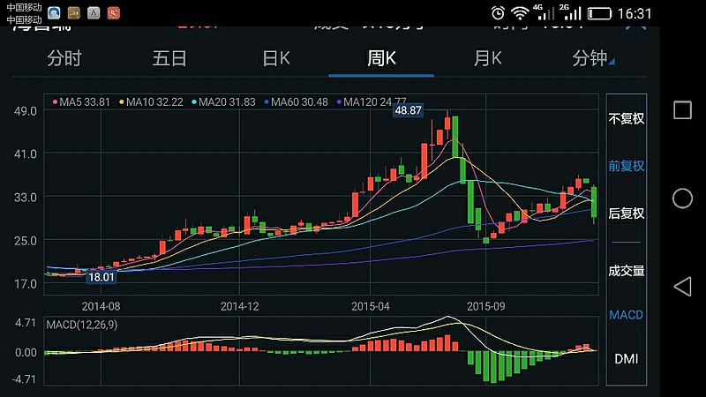Tap the MACD(12,26,9) parameter label

click(82, 325)
